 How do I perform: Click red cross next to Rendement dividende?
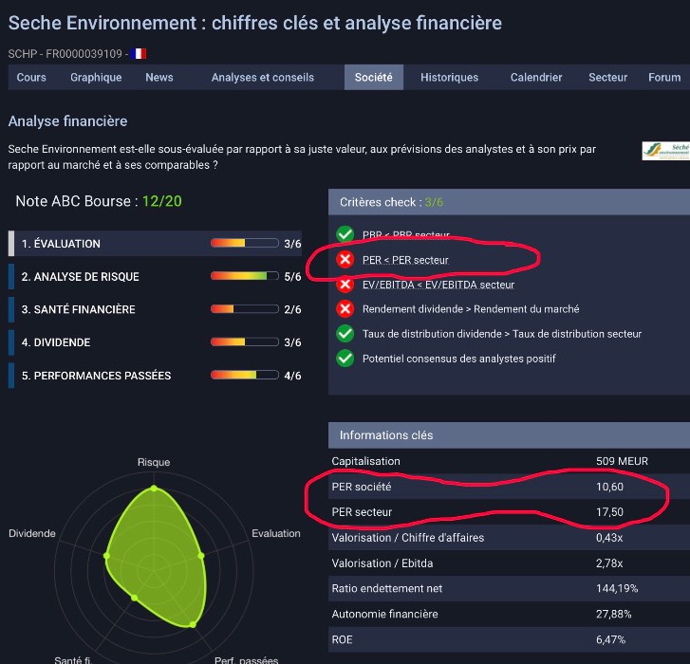345,308
